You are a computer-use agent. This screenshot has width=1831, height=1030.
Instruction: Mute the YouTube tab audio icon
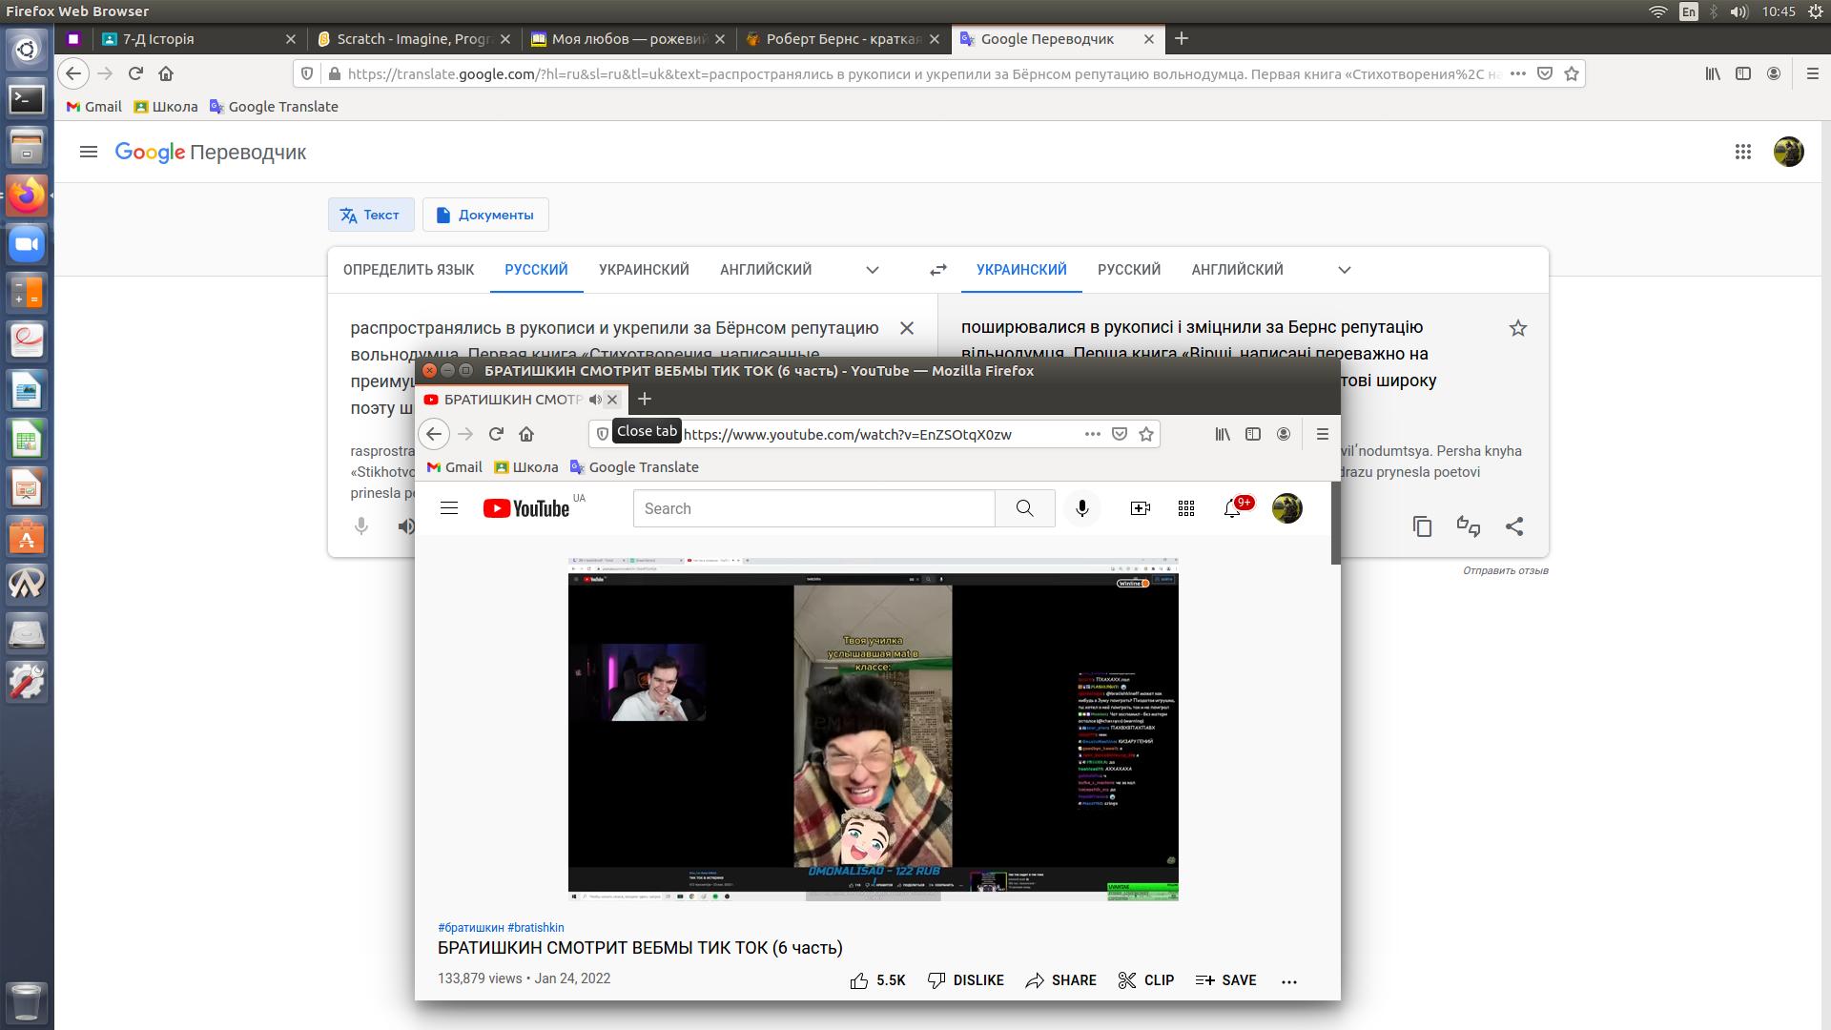(x=595, y=400)
